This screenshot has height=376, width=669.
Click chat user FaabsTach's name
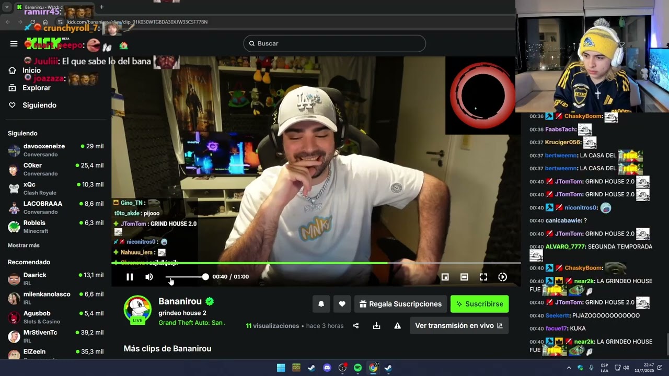pos(561,129)
